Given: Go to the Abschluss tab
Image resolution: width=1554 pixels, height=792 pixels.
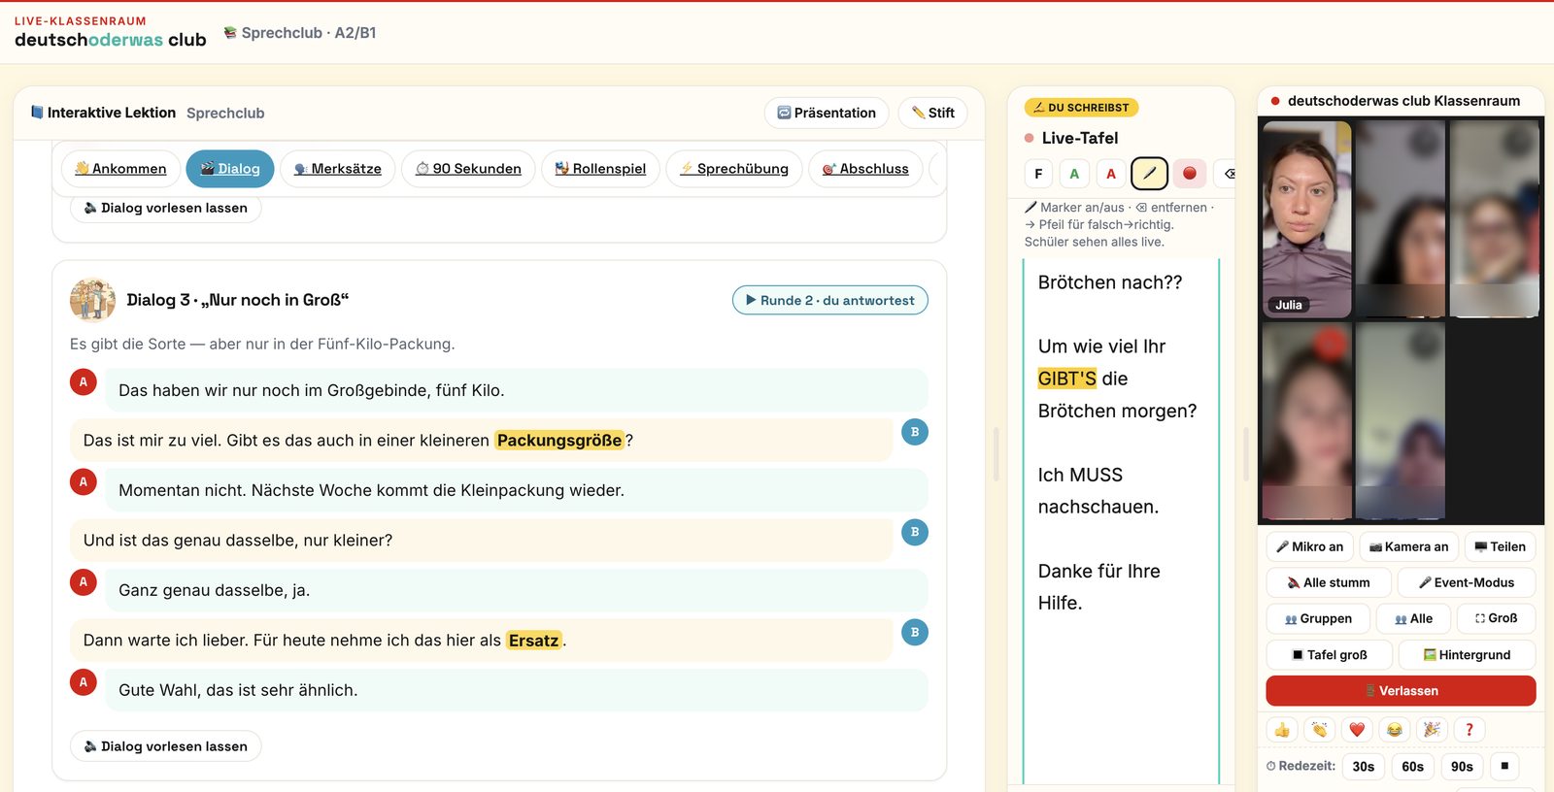Looking at the screenshot, I should pyautogui.click(x=865, y=169).
